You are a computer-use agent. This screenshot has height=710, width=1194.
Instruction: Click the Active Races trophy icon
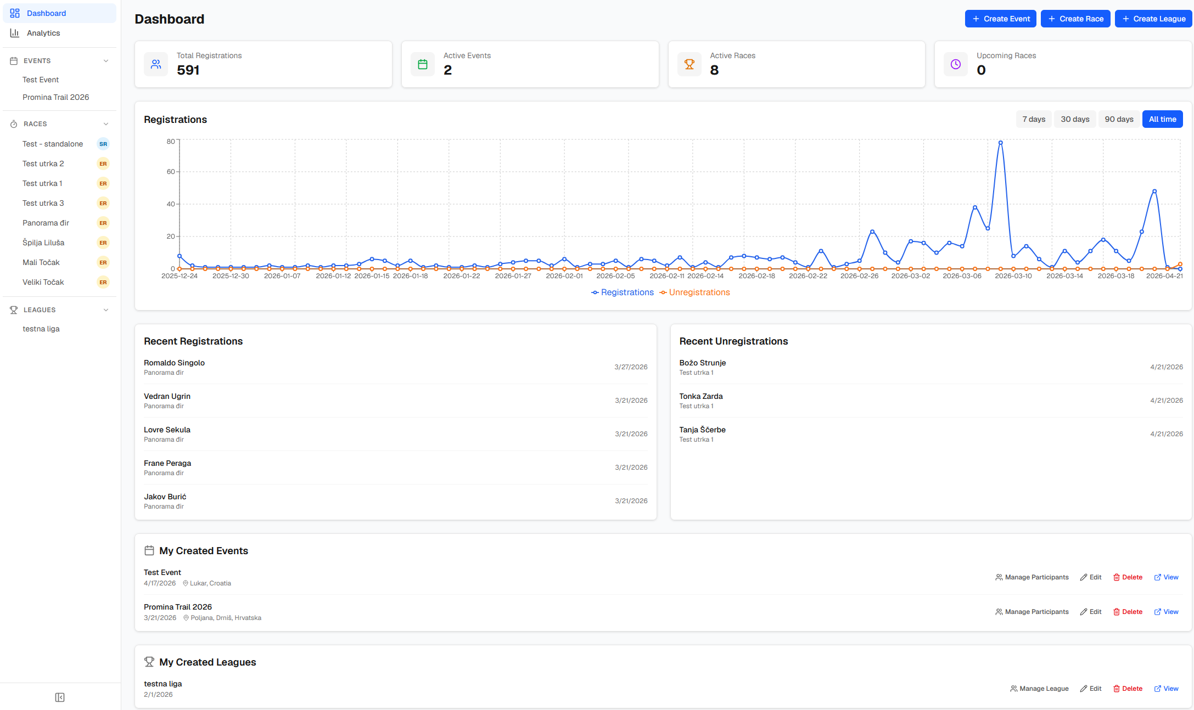(690, 64)
